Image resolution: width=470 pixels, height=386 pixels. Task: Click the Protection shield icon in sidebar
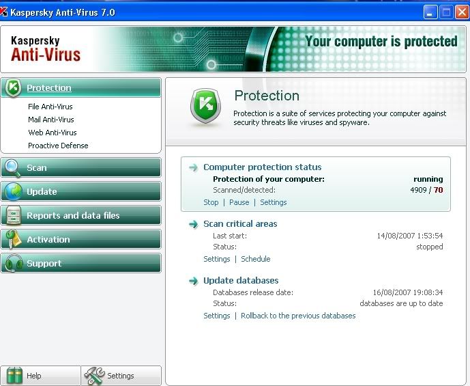(x=13, y=87)
